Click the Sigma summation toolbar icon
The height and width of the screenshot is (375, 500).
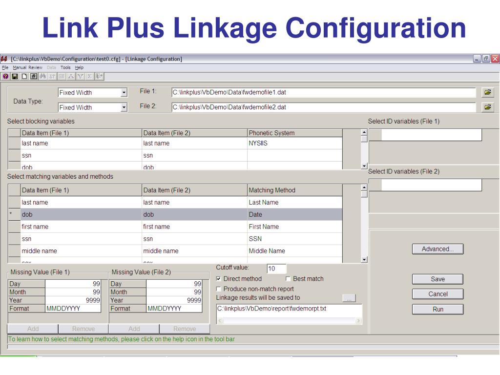tap(90, 76)
